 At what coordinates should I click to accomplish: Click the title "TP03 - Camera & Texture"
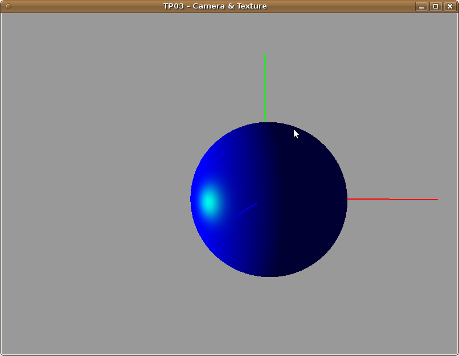pyautogui.click(x=215, y=6)
